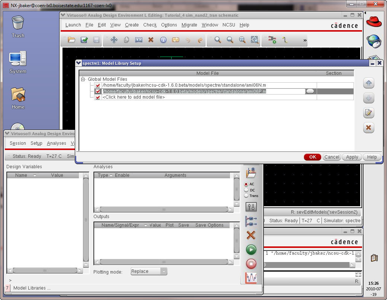Open ADE Session menu
This screenshot has width=387, height=300.
18,143
